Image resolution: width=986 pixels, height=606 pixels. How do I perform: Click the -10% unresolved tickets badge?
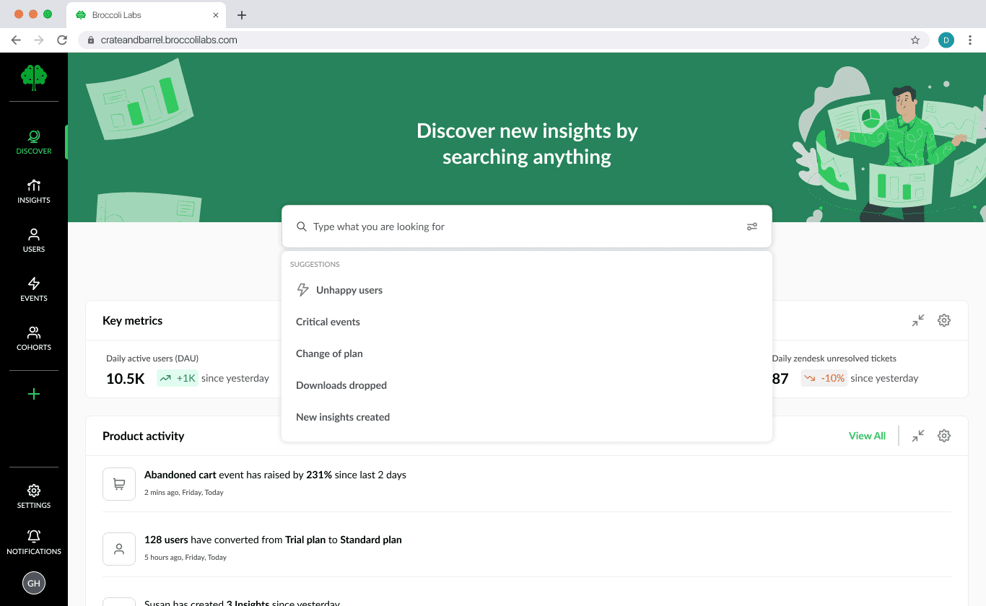coord(824,378)
